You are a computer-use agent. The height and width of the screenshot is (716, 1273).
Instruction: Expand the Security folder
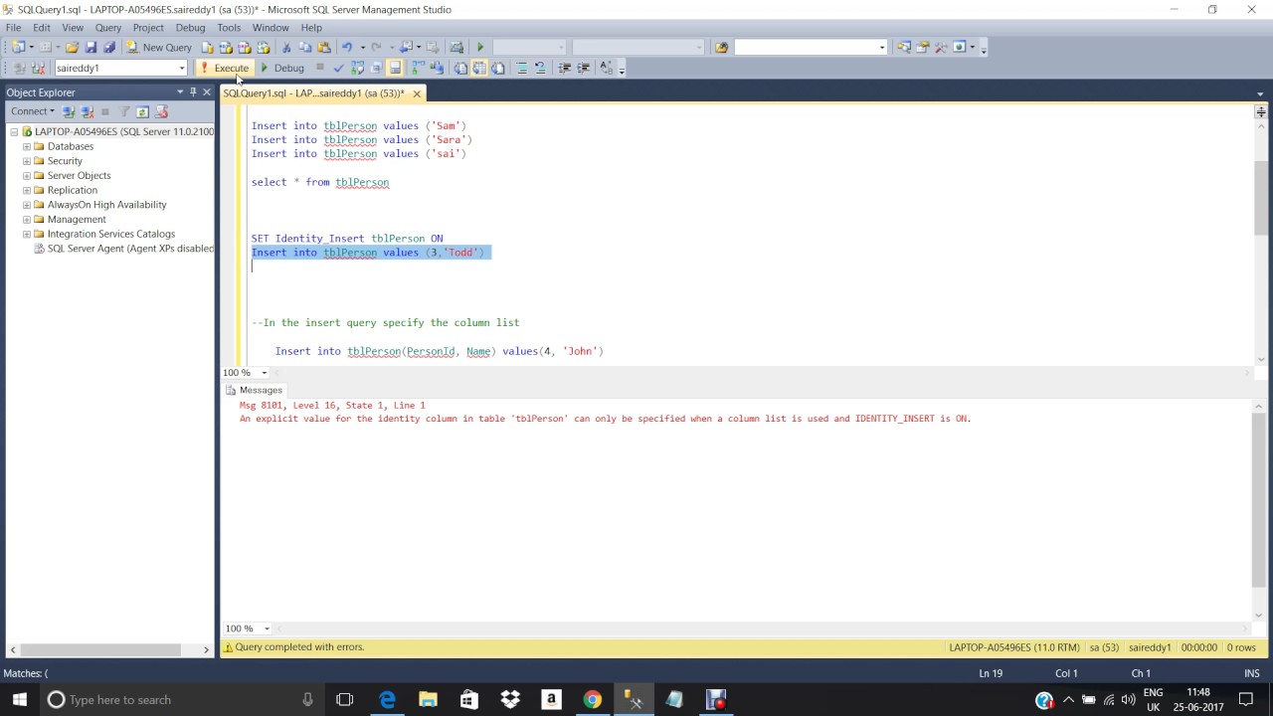pos(27,161)
